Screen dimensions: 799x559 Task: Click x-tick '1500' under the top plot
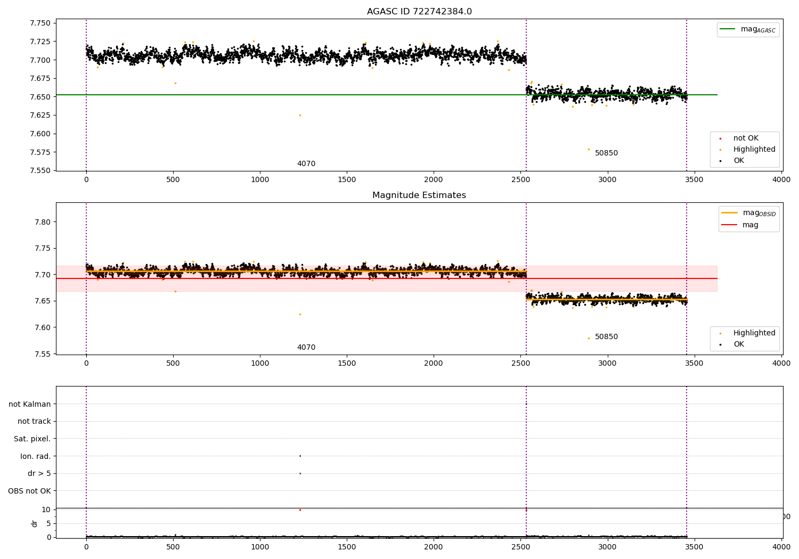point(347,180)
